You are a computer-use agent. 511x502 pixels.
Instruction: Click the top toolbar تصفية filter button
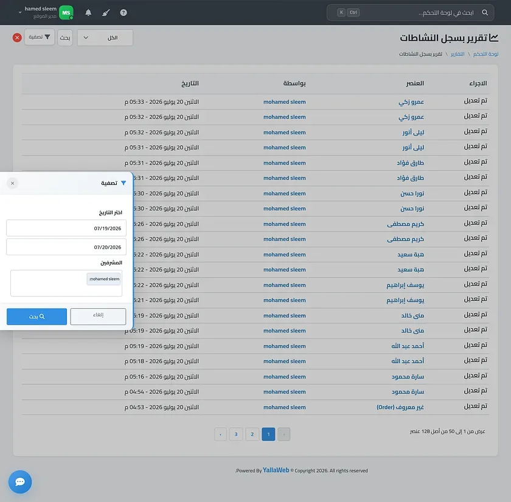point(40,37)
